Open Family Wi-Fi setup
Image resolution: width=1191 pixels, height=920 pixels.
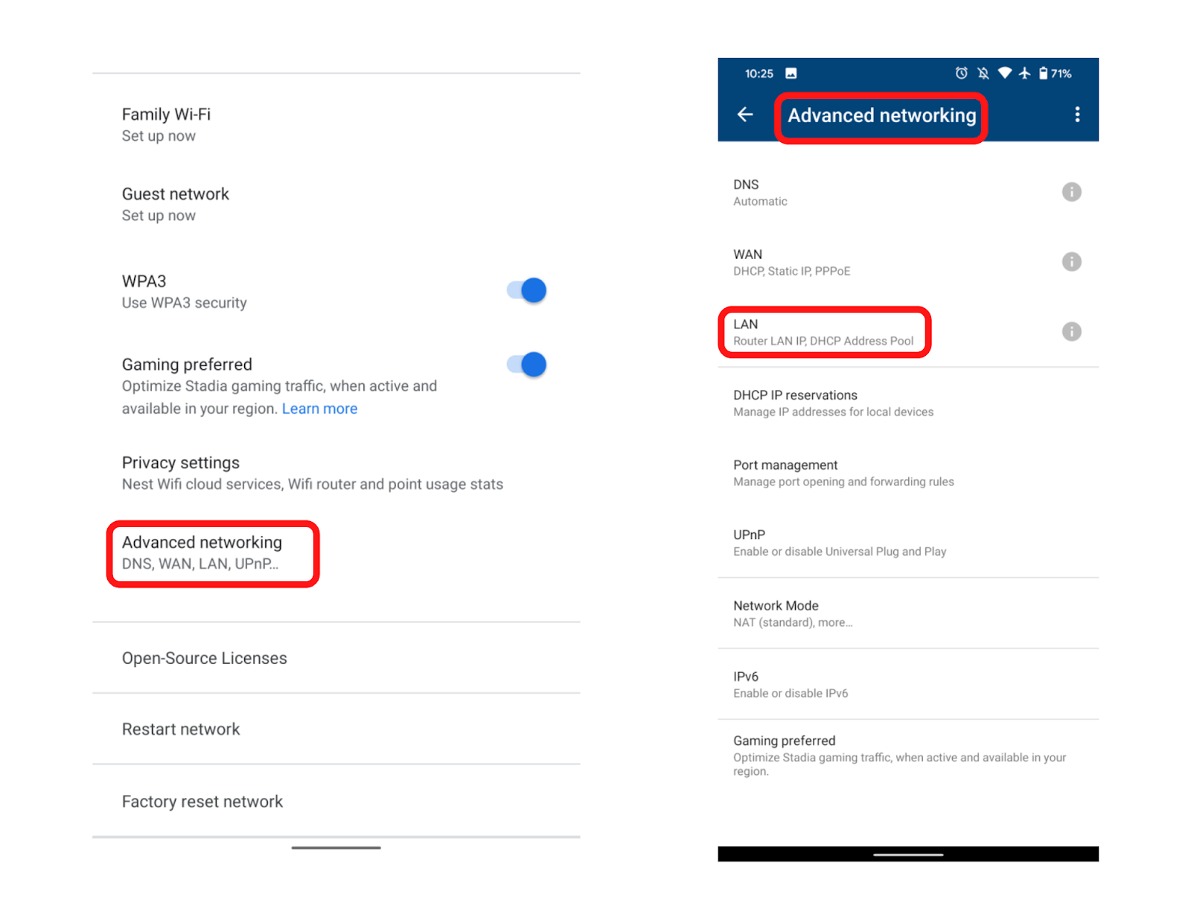pyautogui.click(x=336, y=124)
